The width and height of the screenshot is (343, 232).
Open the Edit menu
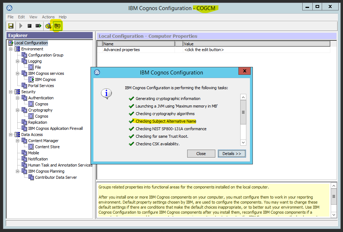[21, 17]
